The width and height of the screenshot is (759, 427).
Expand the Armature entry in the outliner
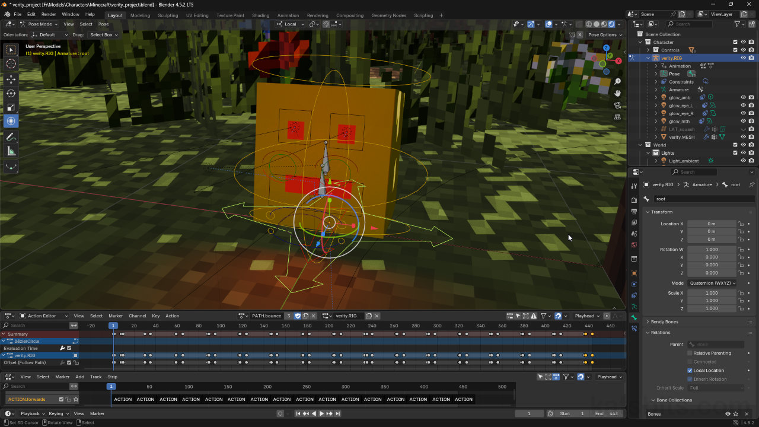click(656, 90)
